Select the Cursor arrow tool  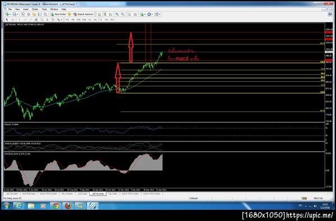coord(7,20)
